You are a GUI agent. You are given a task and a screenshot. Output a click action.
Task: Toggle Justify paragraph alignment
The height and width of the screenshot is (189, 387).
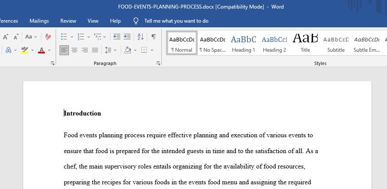(x=95, y=50)
